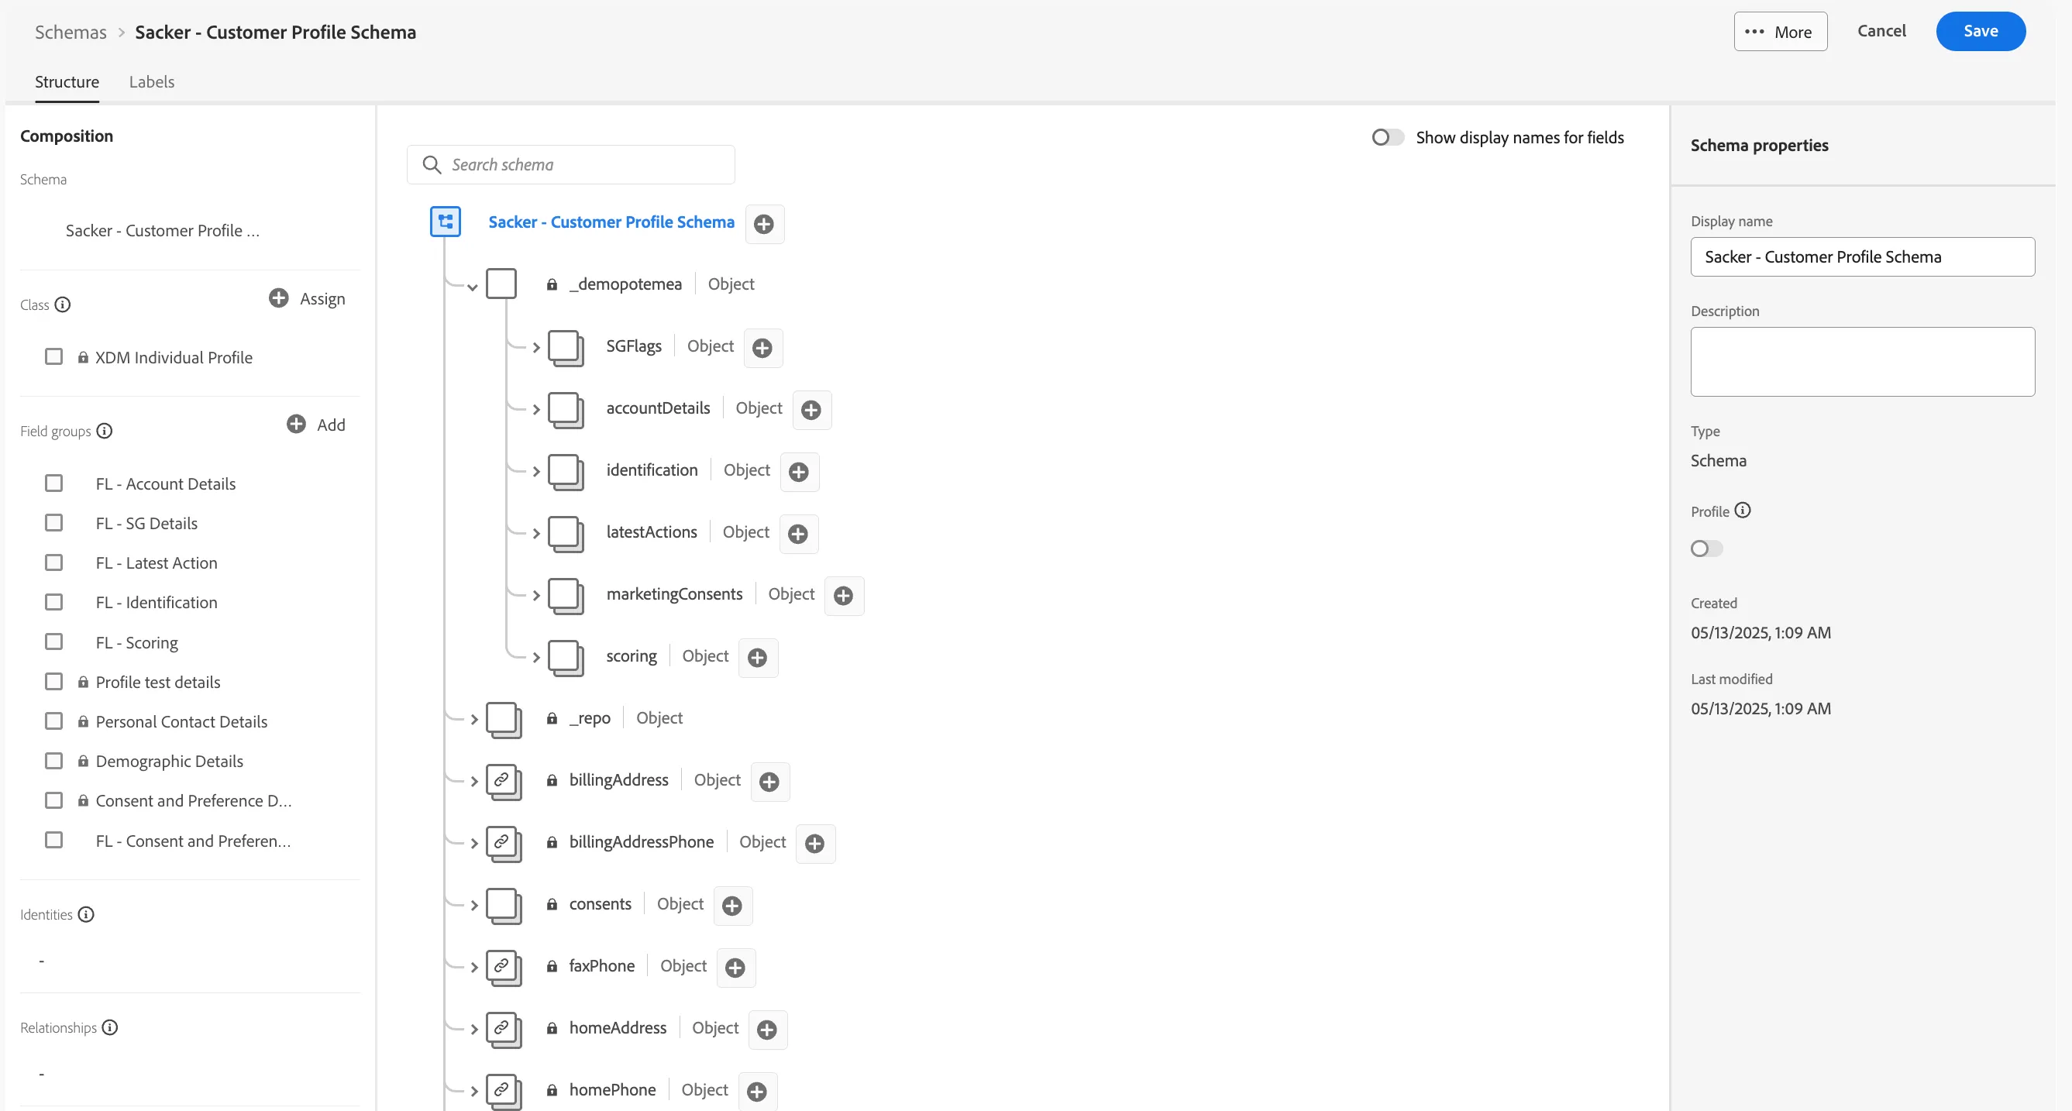
Task: Click the Identities info icon
Action: pos(86,914)
